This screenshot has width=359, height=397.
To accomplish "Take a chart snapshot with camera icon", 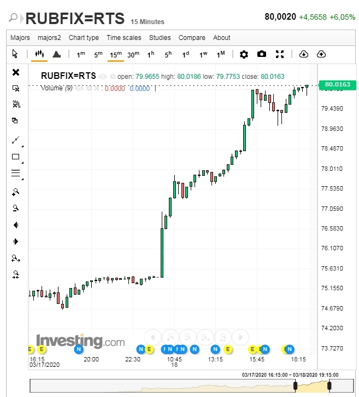I will pyautogui.click(x=262, y=54).
